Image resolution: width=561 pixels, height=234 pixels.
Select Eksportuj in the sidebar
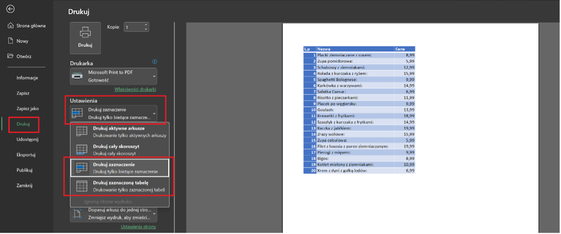26,155
